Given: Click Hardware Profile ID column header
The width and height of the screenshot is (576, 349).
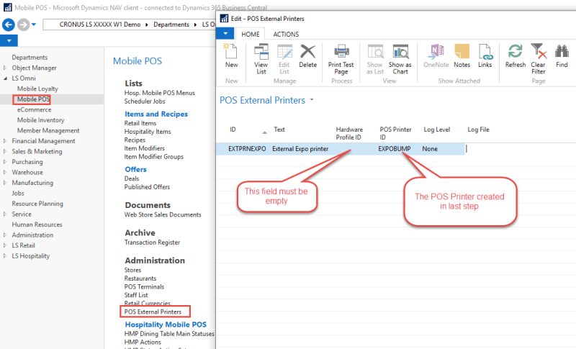Looking at the screenshot, I should tap(349, 133).
